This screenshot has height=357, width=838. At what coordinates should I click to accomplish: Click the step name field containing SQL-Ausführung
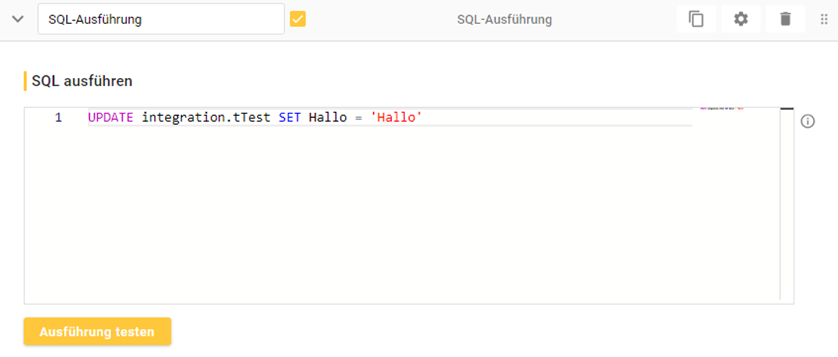[x=161, y=19]
